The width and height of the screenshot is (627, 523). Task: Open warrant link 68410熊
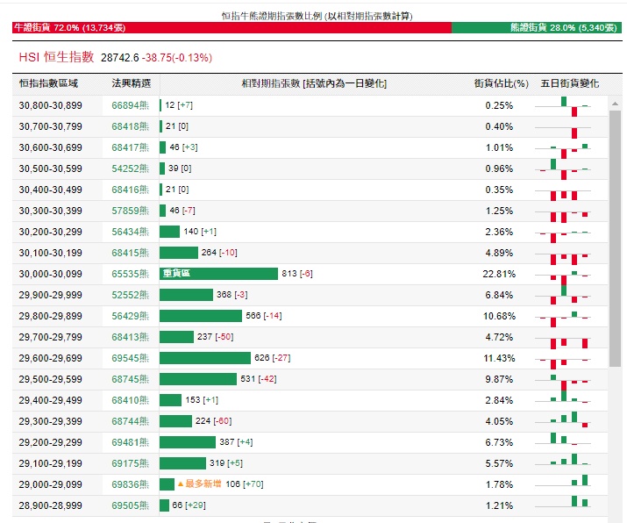tap(131, 400)
